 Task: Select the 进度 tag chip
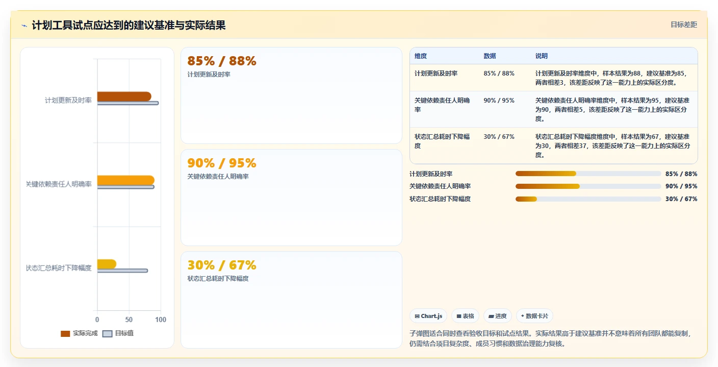(498, 316)
